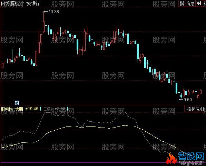
Task: Expand the dropdown triangle at top-right corner
Action: pos(204,3)
